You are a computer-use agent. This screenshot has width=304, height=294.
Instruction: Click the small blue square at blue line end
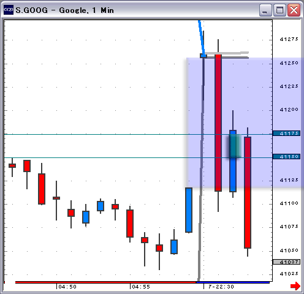tap(203, 56)
